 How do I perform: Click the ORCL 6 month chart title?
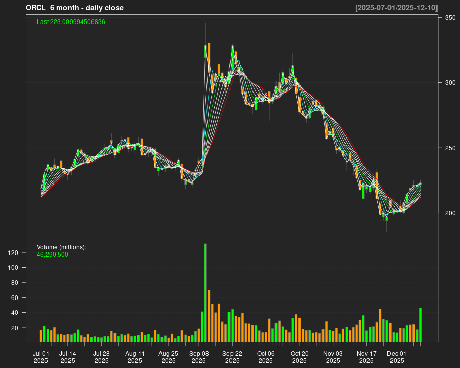[75, 8]
